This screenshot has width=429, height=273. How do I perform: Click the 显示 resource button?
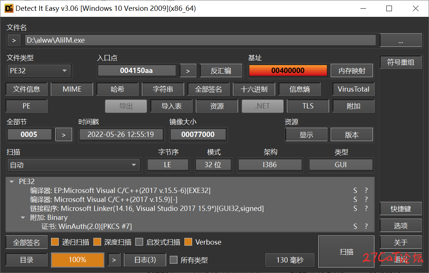tap(306, 135)
